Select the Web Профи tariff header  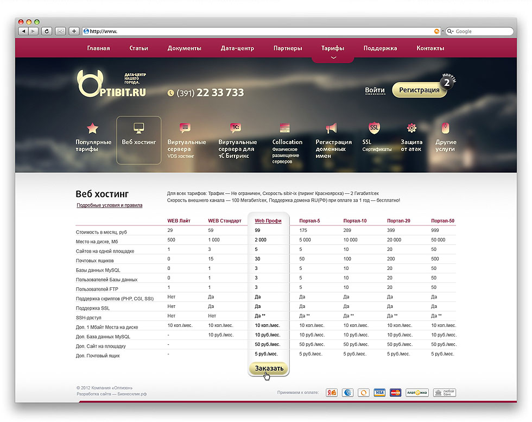(x=268, y=221)
